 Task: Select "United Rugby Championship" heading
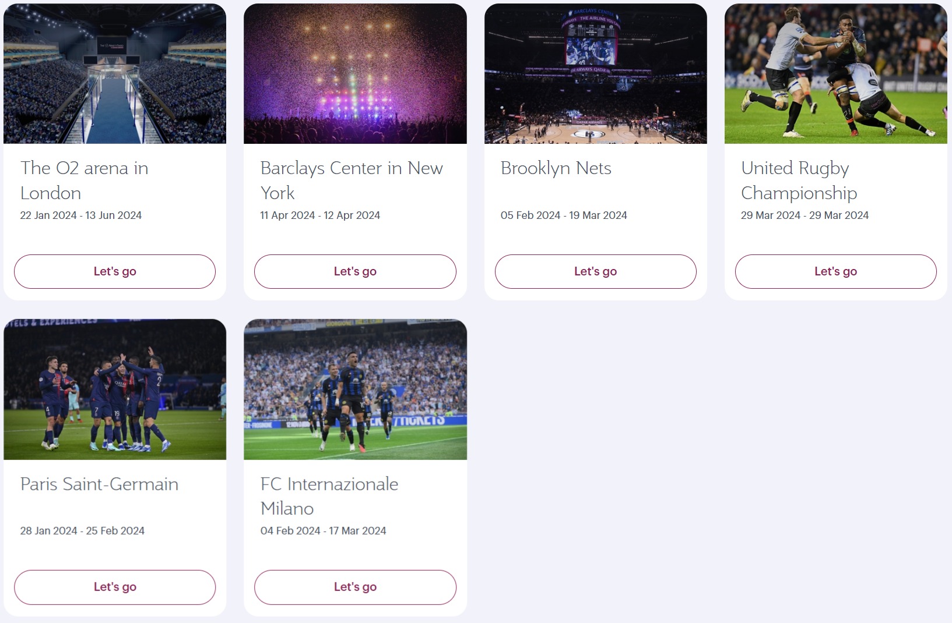(x=799, y=180)
